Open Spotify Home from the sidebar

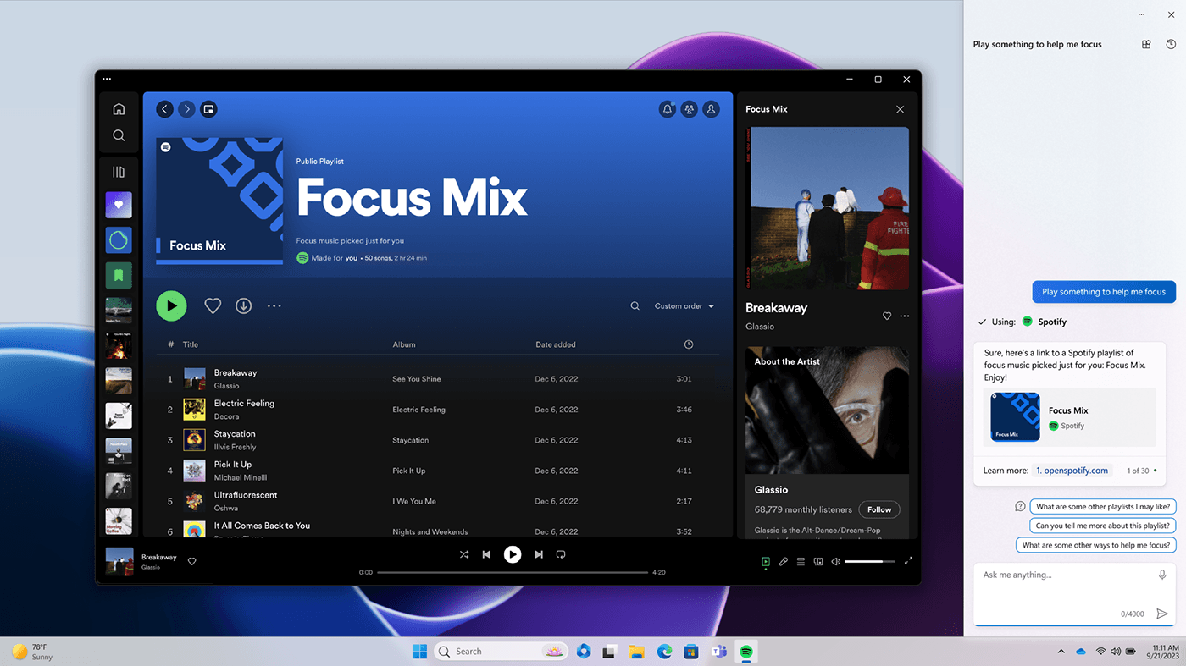119,108
